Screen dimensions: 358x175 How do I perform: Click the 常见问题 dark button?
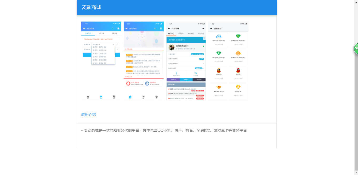point(199,80)
